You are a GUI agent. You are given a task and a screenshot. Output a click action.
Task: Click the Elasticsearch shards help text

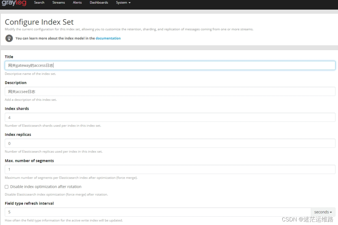53,126
